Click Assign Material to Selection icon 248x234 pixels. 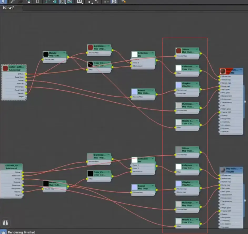click(29, 2)
